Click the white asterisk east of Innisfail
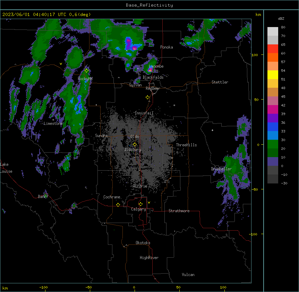 [x=174, y=105]
